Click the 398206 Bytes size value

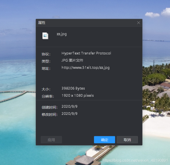pyautogui.click(x=73, y=88)
